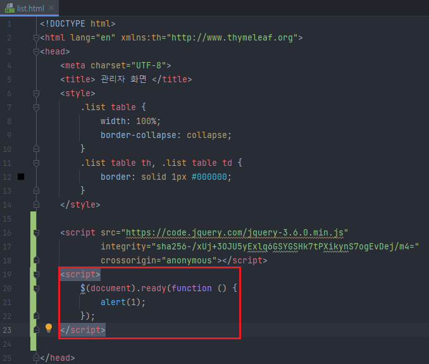Click the opening <style> tag
Viewport: 429px width, 364px height.
[x=78, y=94]
